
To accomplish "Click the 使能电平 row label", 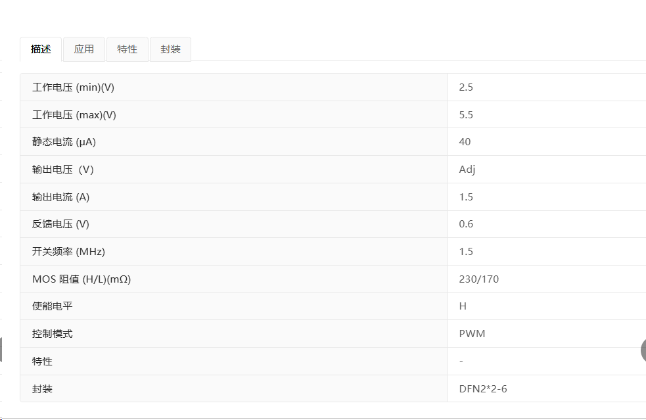I will click(x=53, y=306).
